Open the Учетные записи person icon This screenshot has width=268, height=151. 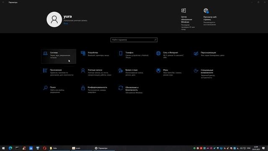83,70
